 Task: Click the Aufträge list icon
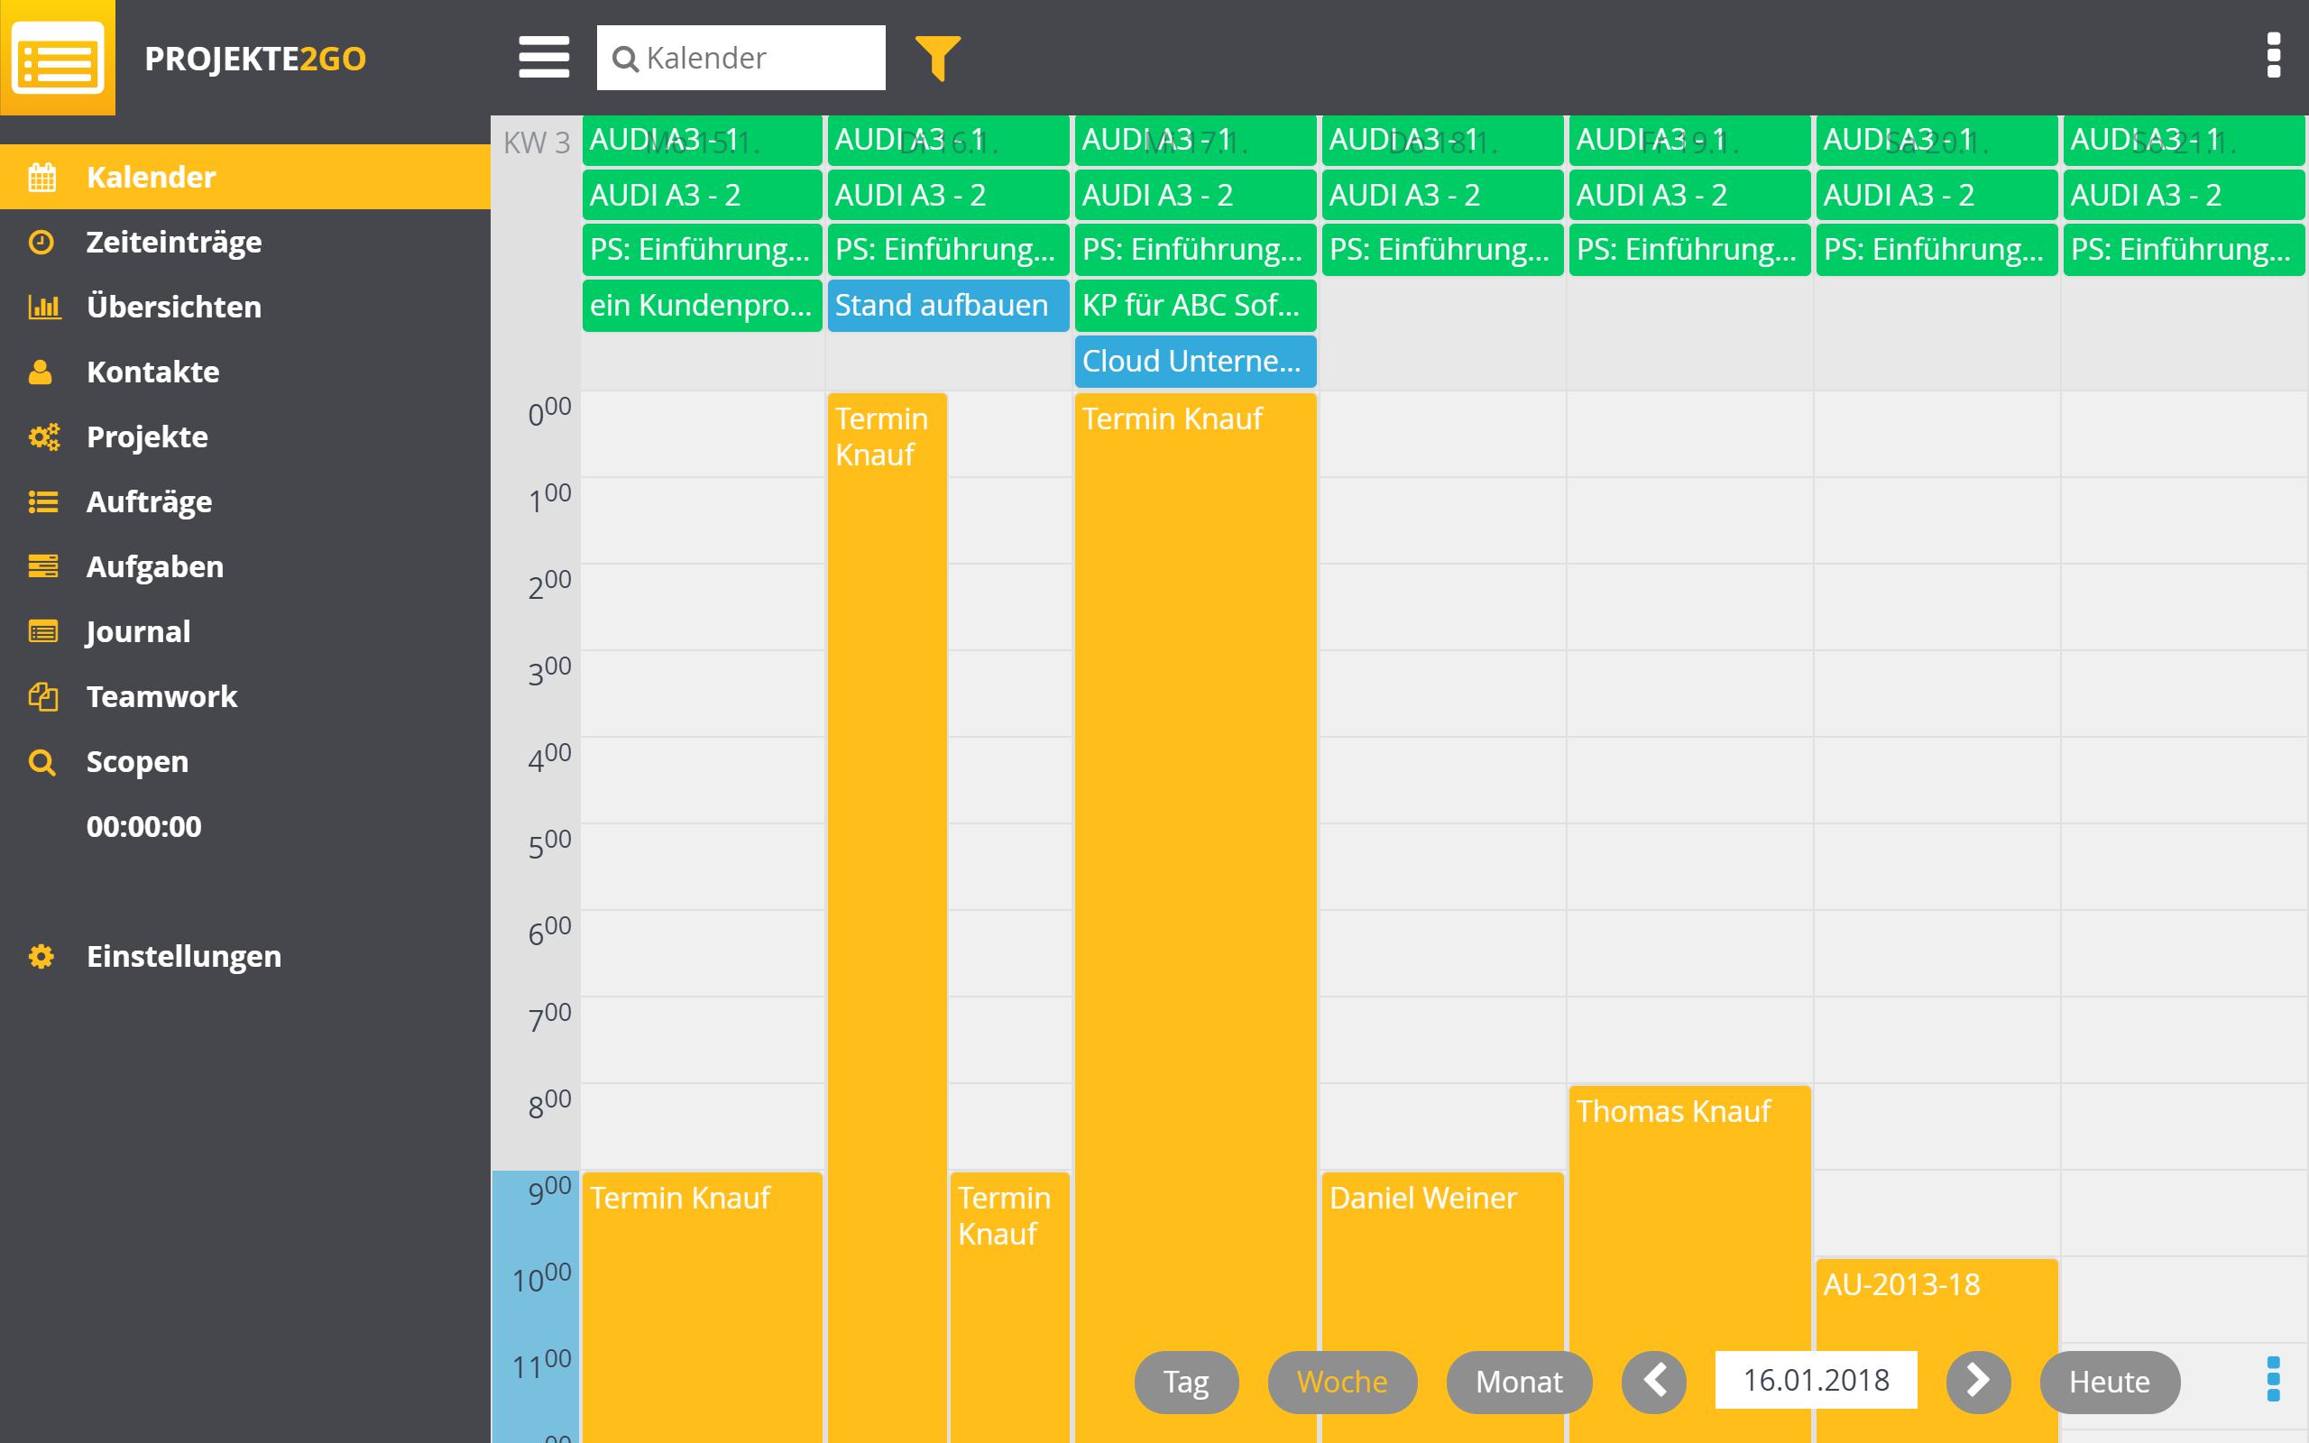click(x=43, y=502)
